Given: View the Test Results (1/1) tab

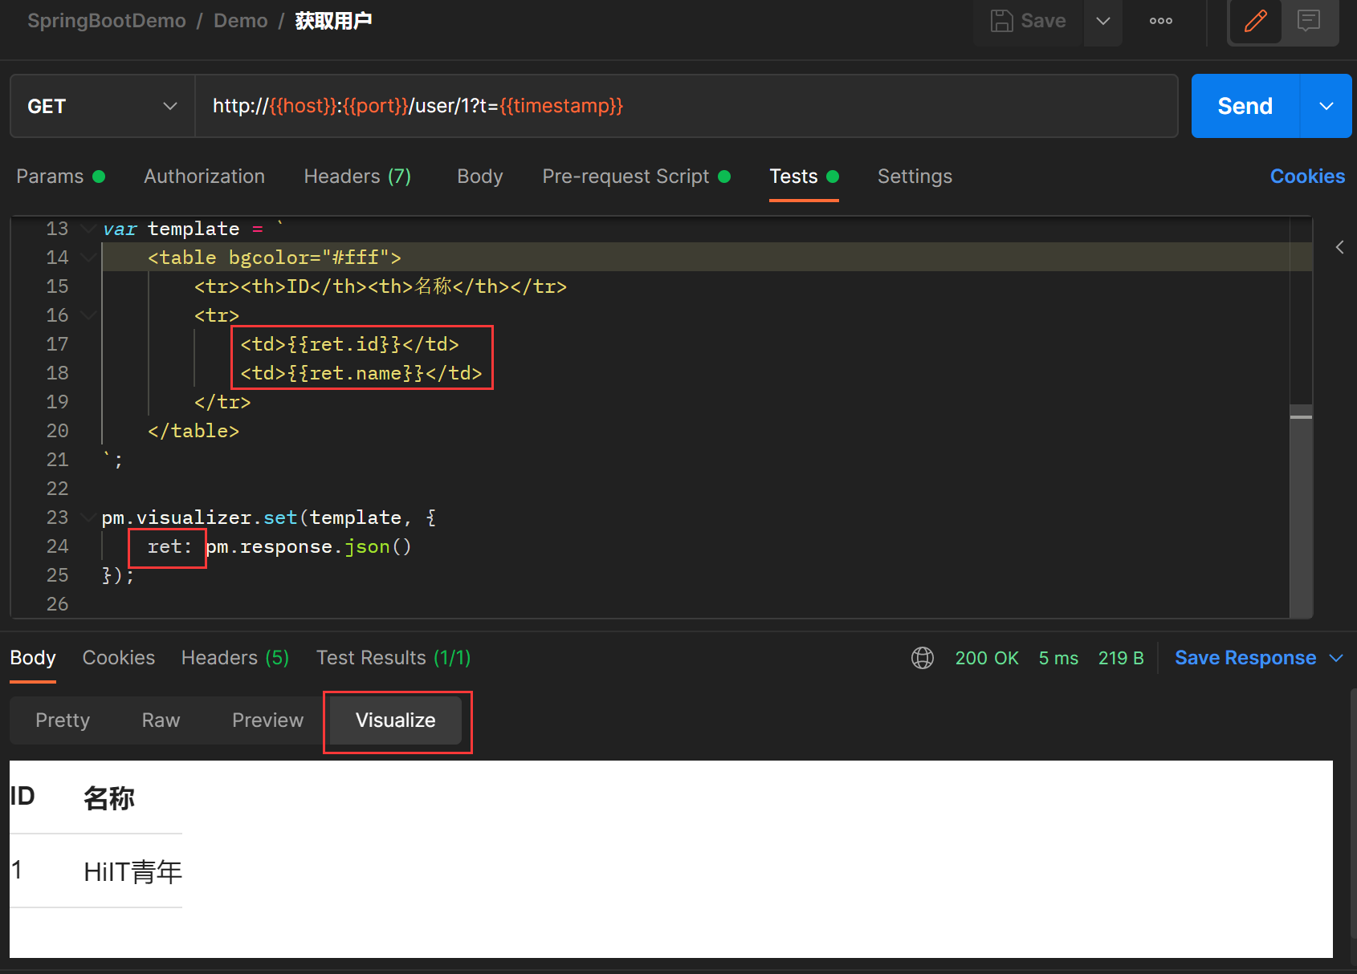Looking at the screenshot, I should click(393, 658).
